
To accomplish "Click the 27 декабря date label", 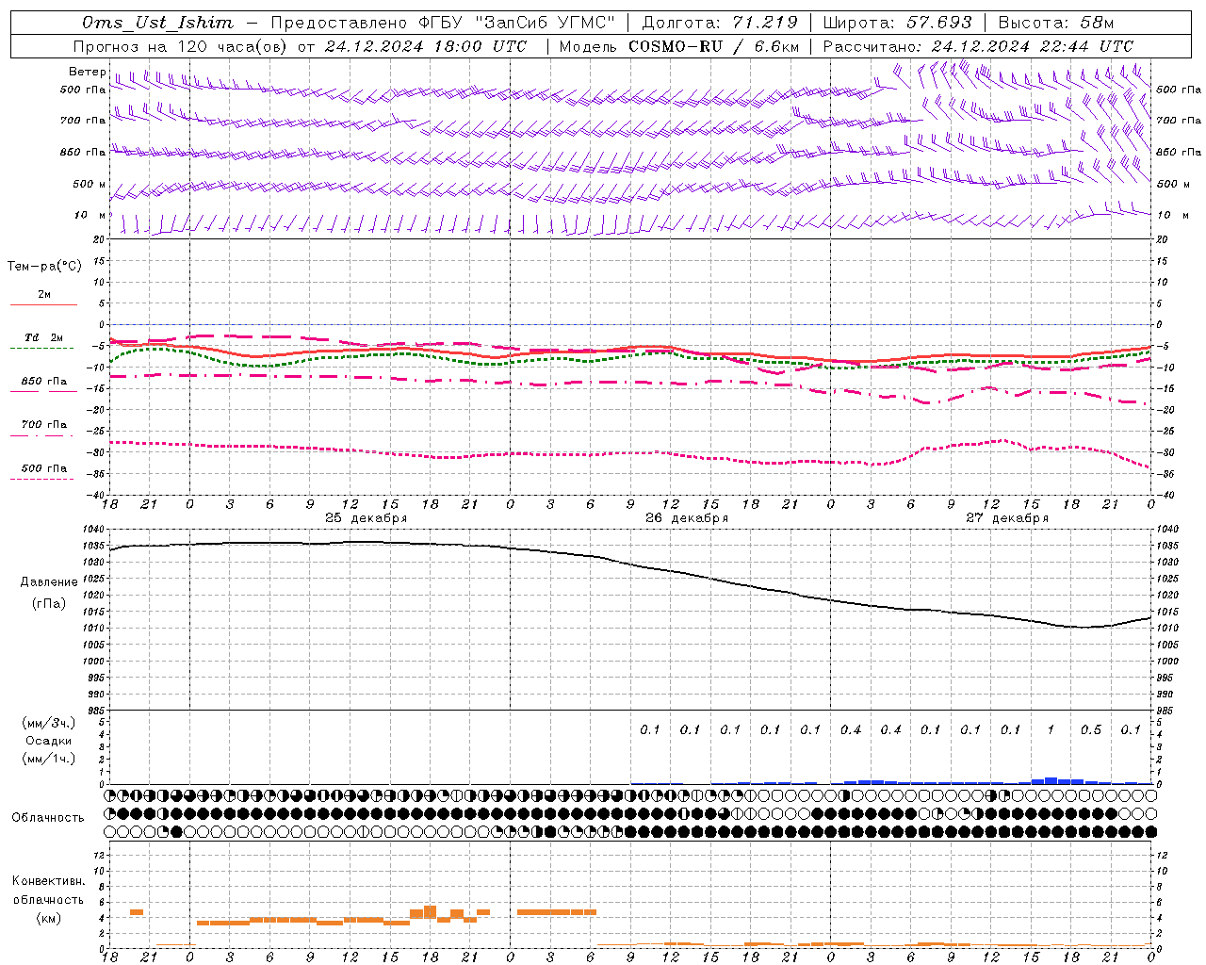I will click(x=1007, y=518).
